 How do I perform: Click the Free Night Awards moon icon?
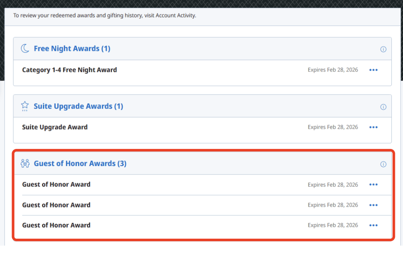point(25,48)
